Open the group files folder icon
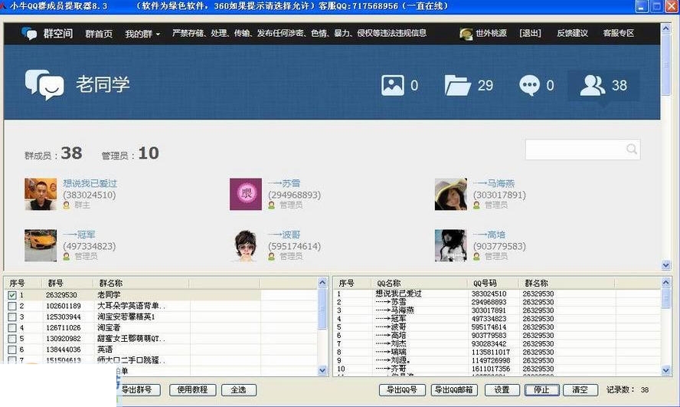The width and height of the screenshot is (680, 407). 458,85
